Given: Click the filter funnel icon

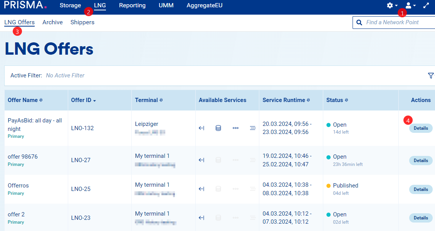Looking at the screenshot, I should 431,75.
